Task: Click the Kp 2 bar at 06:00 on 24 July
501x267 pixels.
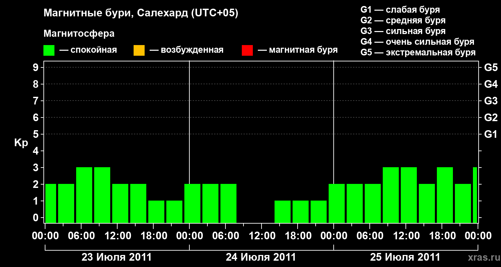Action: tap(228, 203)
